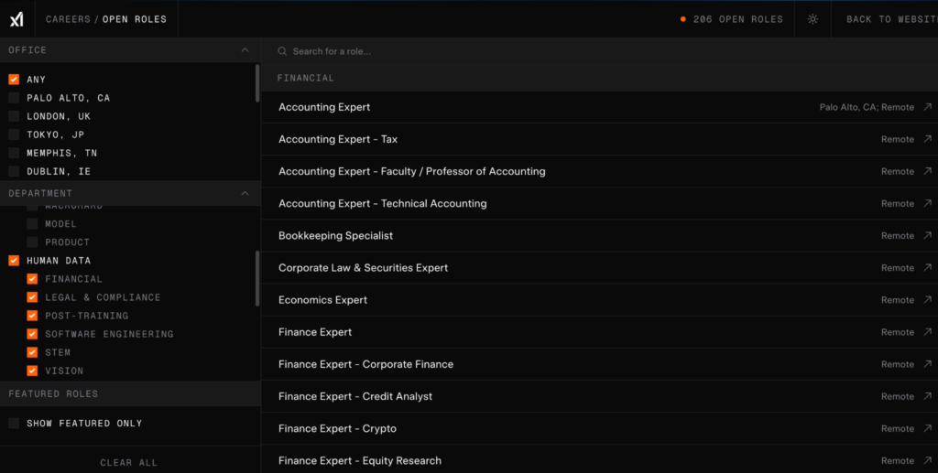Open arrow icon for Finance Expert - Crypto

click(927, 428)
